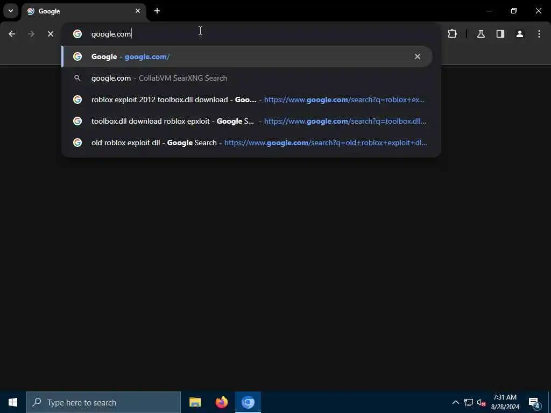Viewport: 551px width, 413px height.
Task: Remove the Google - google.com/ suggestion
Action: (418, 56)
